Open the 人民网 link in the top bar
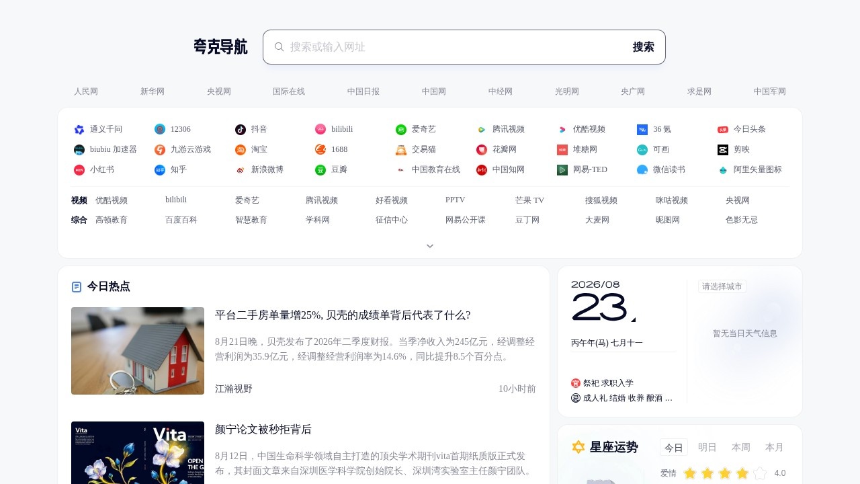Image resolution: width=860 pixels, height=484 pixels. pyautogui.click(x=86, y=91)
